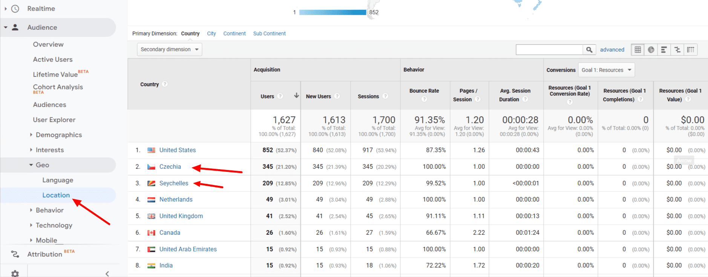The height and width of the screenshot is (277, 708).
Task: Click the advanced filter link
Action: (x=612, y=50)
